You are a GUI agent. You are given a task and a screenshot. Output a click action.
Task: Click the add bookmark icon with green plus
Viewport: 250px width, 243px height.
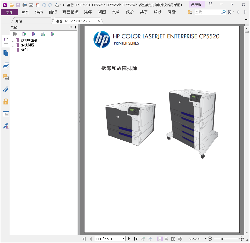pos(24,34)
